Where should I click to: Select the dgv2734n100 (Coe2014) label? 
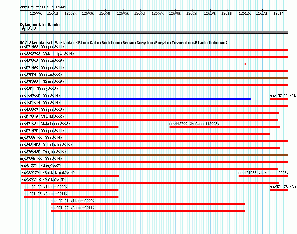click(x=41, y=159)
